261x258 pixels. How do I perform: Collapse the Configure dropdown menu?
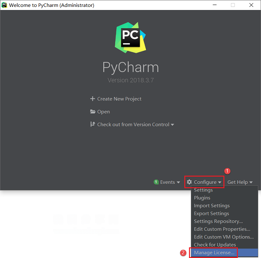pos(204,182)
